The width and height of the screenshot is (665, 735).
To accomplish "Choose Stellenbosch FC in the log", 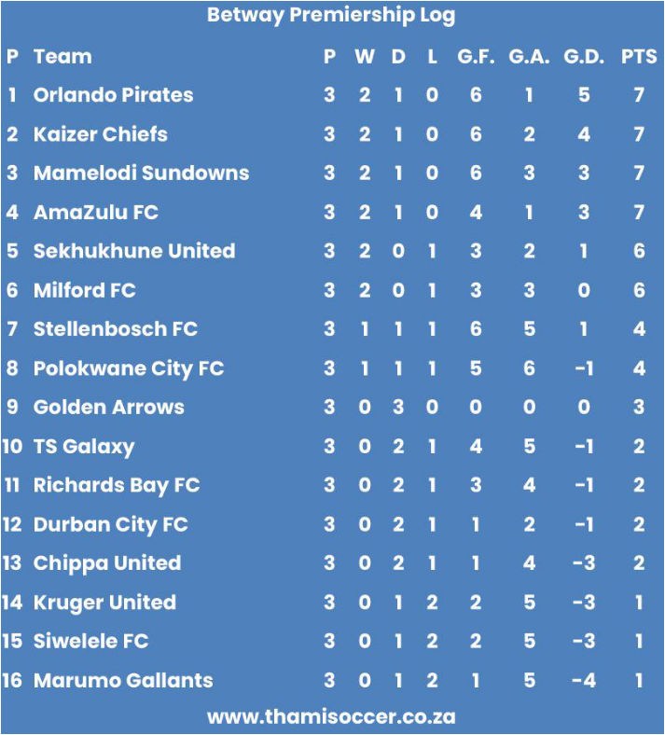I will [116, 329].
